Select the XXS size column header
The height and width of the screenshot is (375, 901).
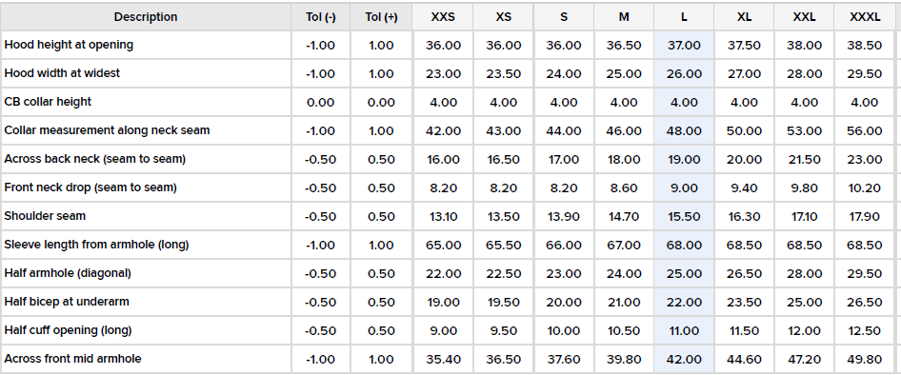point(443,16)
